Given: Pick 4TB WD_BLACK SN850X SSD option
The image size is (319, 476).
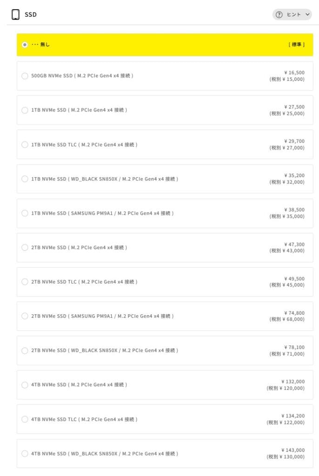Looking at the screenshot, I should point(25,454).
